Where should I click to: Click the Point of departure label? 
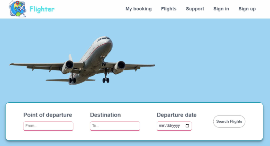tap(48, 115)
